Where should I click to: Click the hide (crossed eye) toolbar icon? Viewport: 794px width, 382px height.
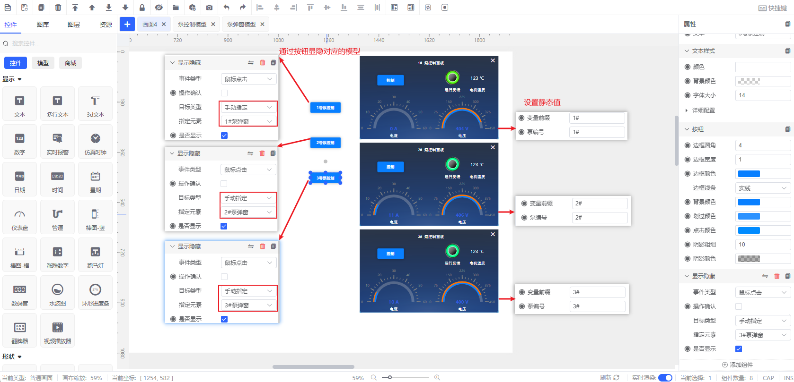click(159, 8)
